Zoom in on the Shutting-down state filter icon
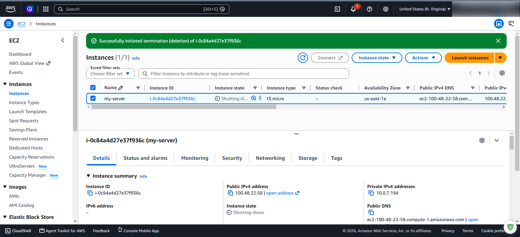This screenshot has height=237, width=520. click(x=254, y=98)
